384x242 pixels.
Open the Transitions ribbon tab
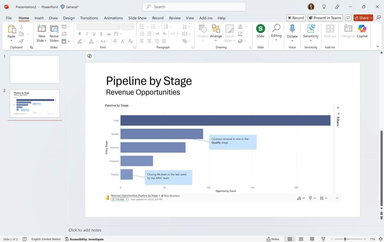click(x=89, y=18)
